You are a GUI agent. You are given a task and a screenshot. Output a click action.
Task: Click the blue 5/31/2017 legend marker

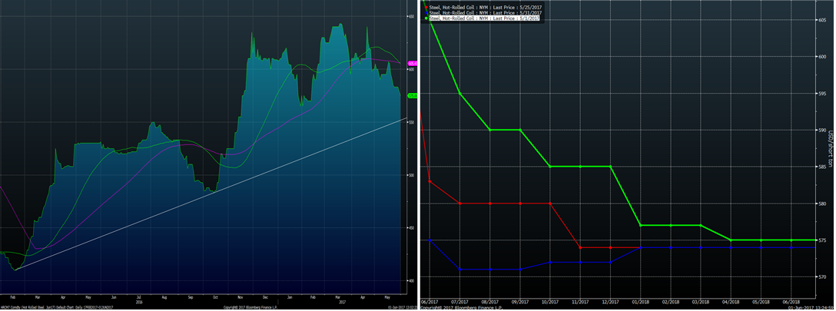[x=425, y=12]
